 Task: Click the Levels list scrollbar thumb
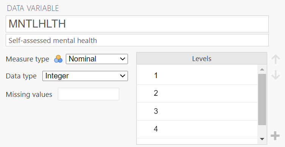click(262, 100)
